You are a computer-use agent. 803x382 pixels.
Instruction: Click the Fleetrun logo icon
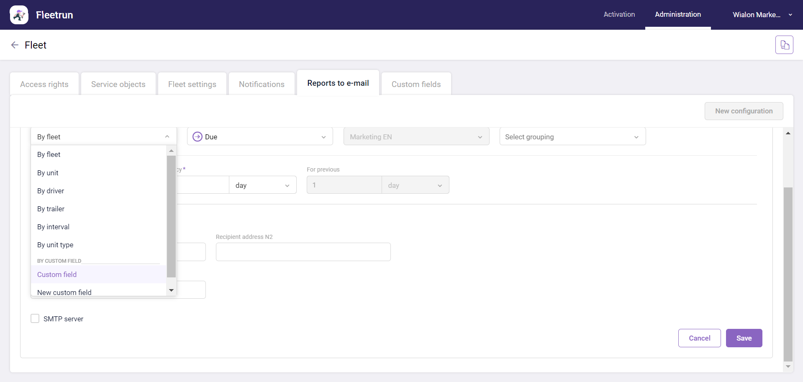tap(19, 15)
